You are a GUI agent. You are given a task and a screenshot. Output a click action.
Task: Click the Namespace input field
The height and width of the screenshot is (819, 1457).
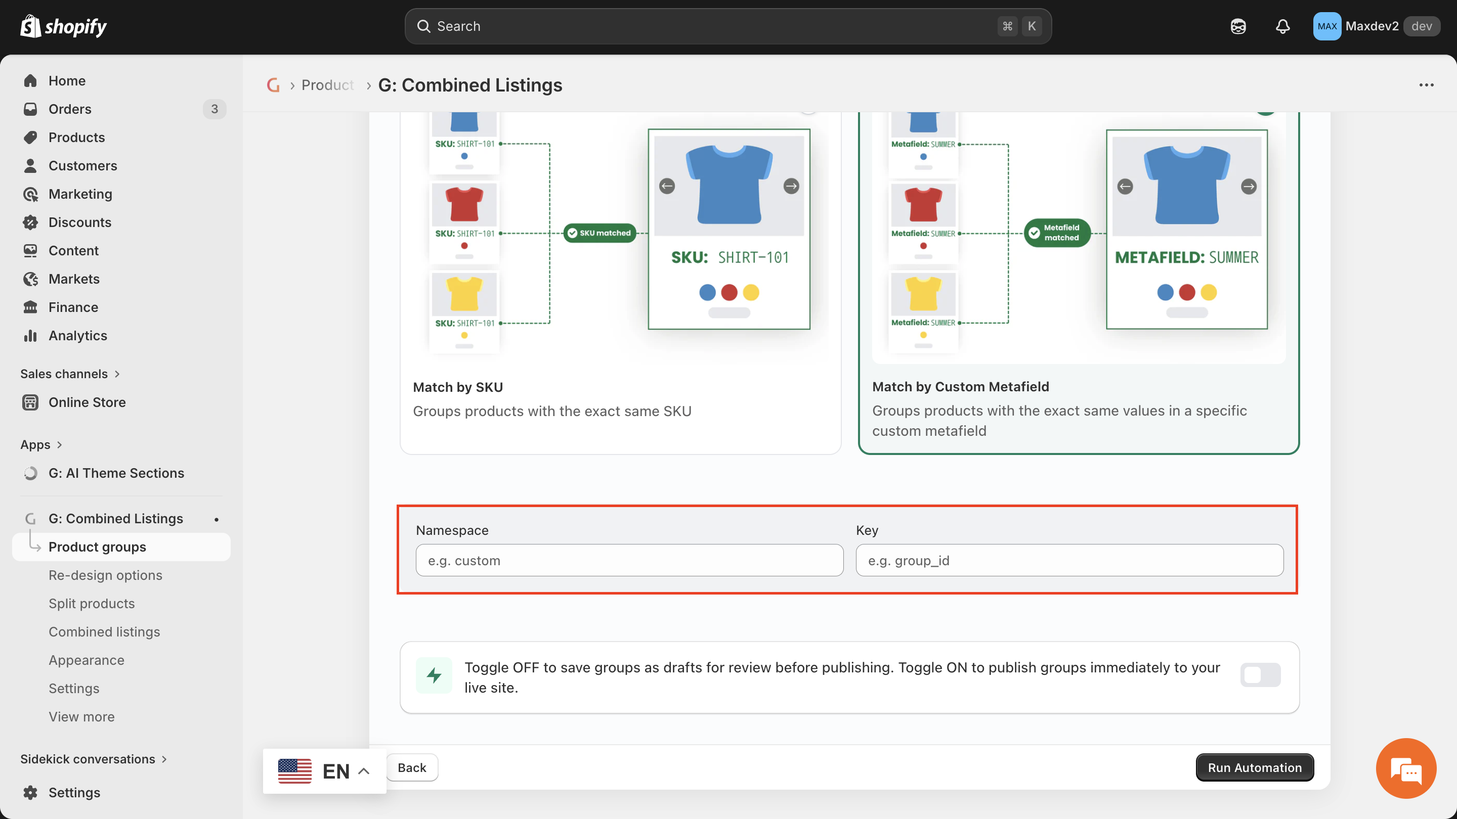click(629, 560)
